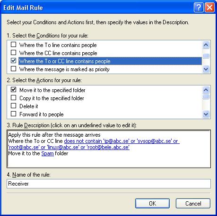The image size is (217, 216).
Task: Click the Help question mark title bar icon
Action: pyautogui.click(x=199, y=8)
